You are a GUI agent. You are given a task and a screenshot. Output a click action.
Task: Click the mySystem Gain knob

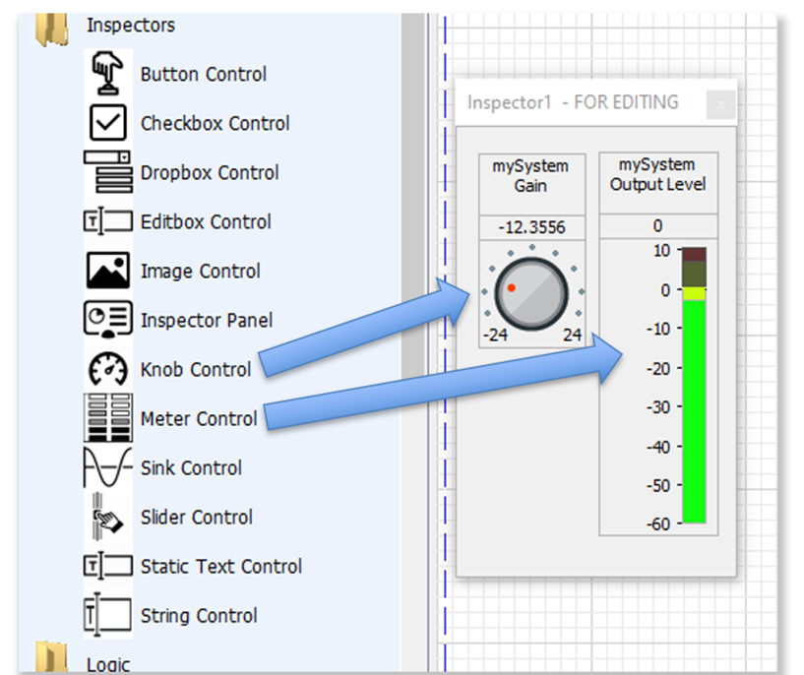pos(531,292)
